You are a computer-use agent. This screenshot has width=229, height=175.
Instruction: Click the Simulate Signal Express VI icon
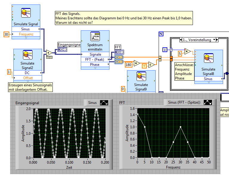[26, 13]
